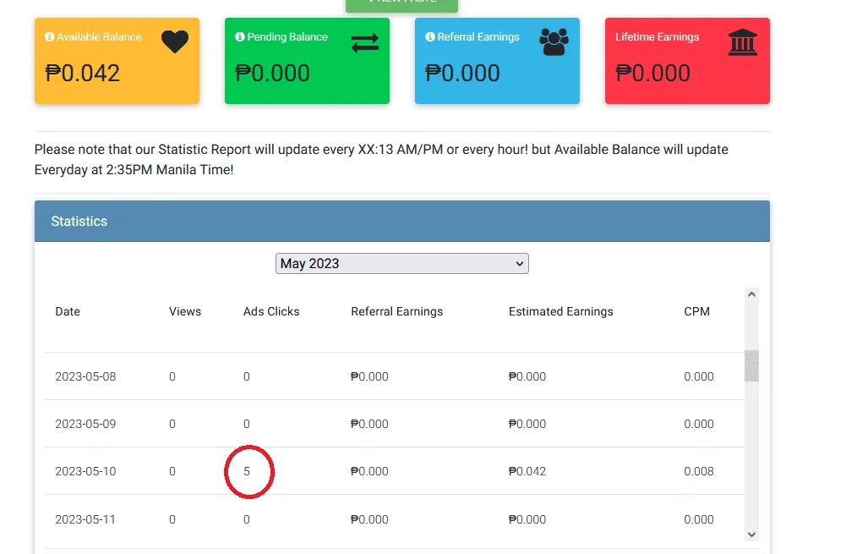The image size is (857, 554).
Task: Click the green New Paste button at top
Action: tap(401, 4)
